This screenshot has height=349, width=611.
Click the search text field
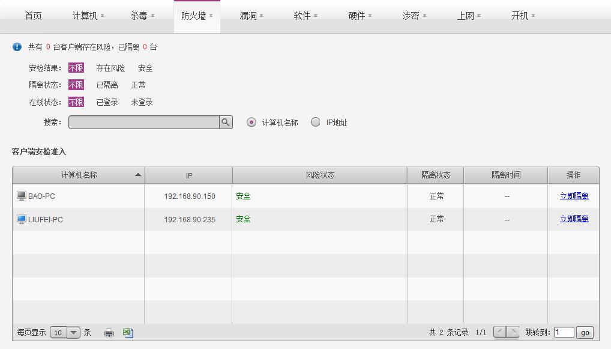tap(144, 122)
